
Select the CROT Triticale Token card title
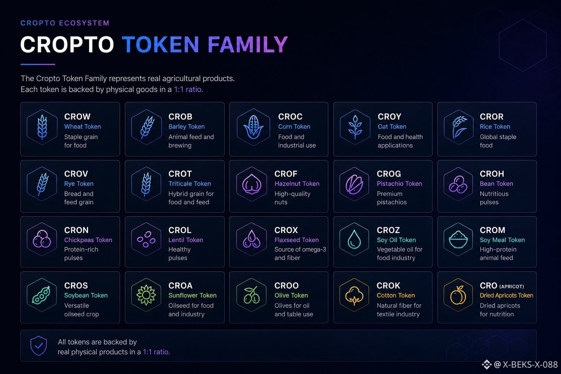tap(180, 174)
